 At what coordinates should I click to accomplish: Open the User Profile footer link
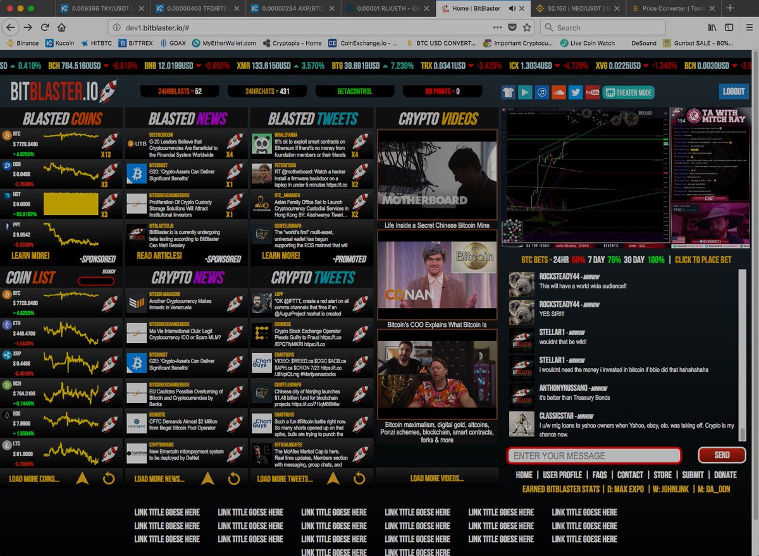point(562,475)
